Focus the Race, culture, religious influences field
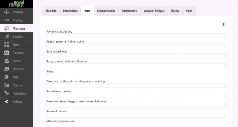 coord(136,66)
